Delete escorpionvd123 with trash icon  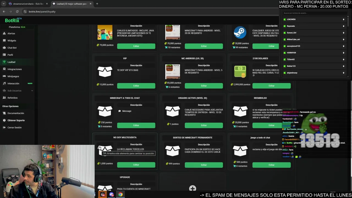point(343,46)
